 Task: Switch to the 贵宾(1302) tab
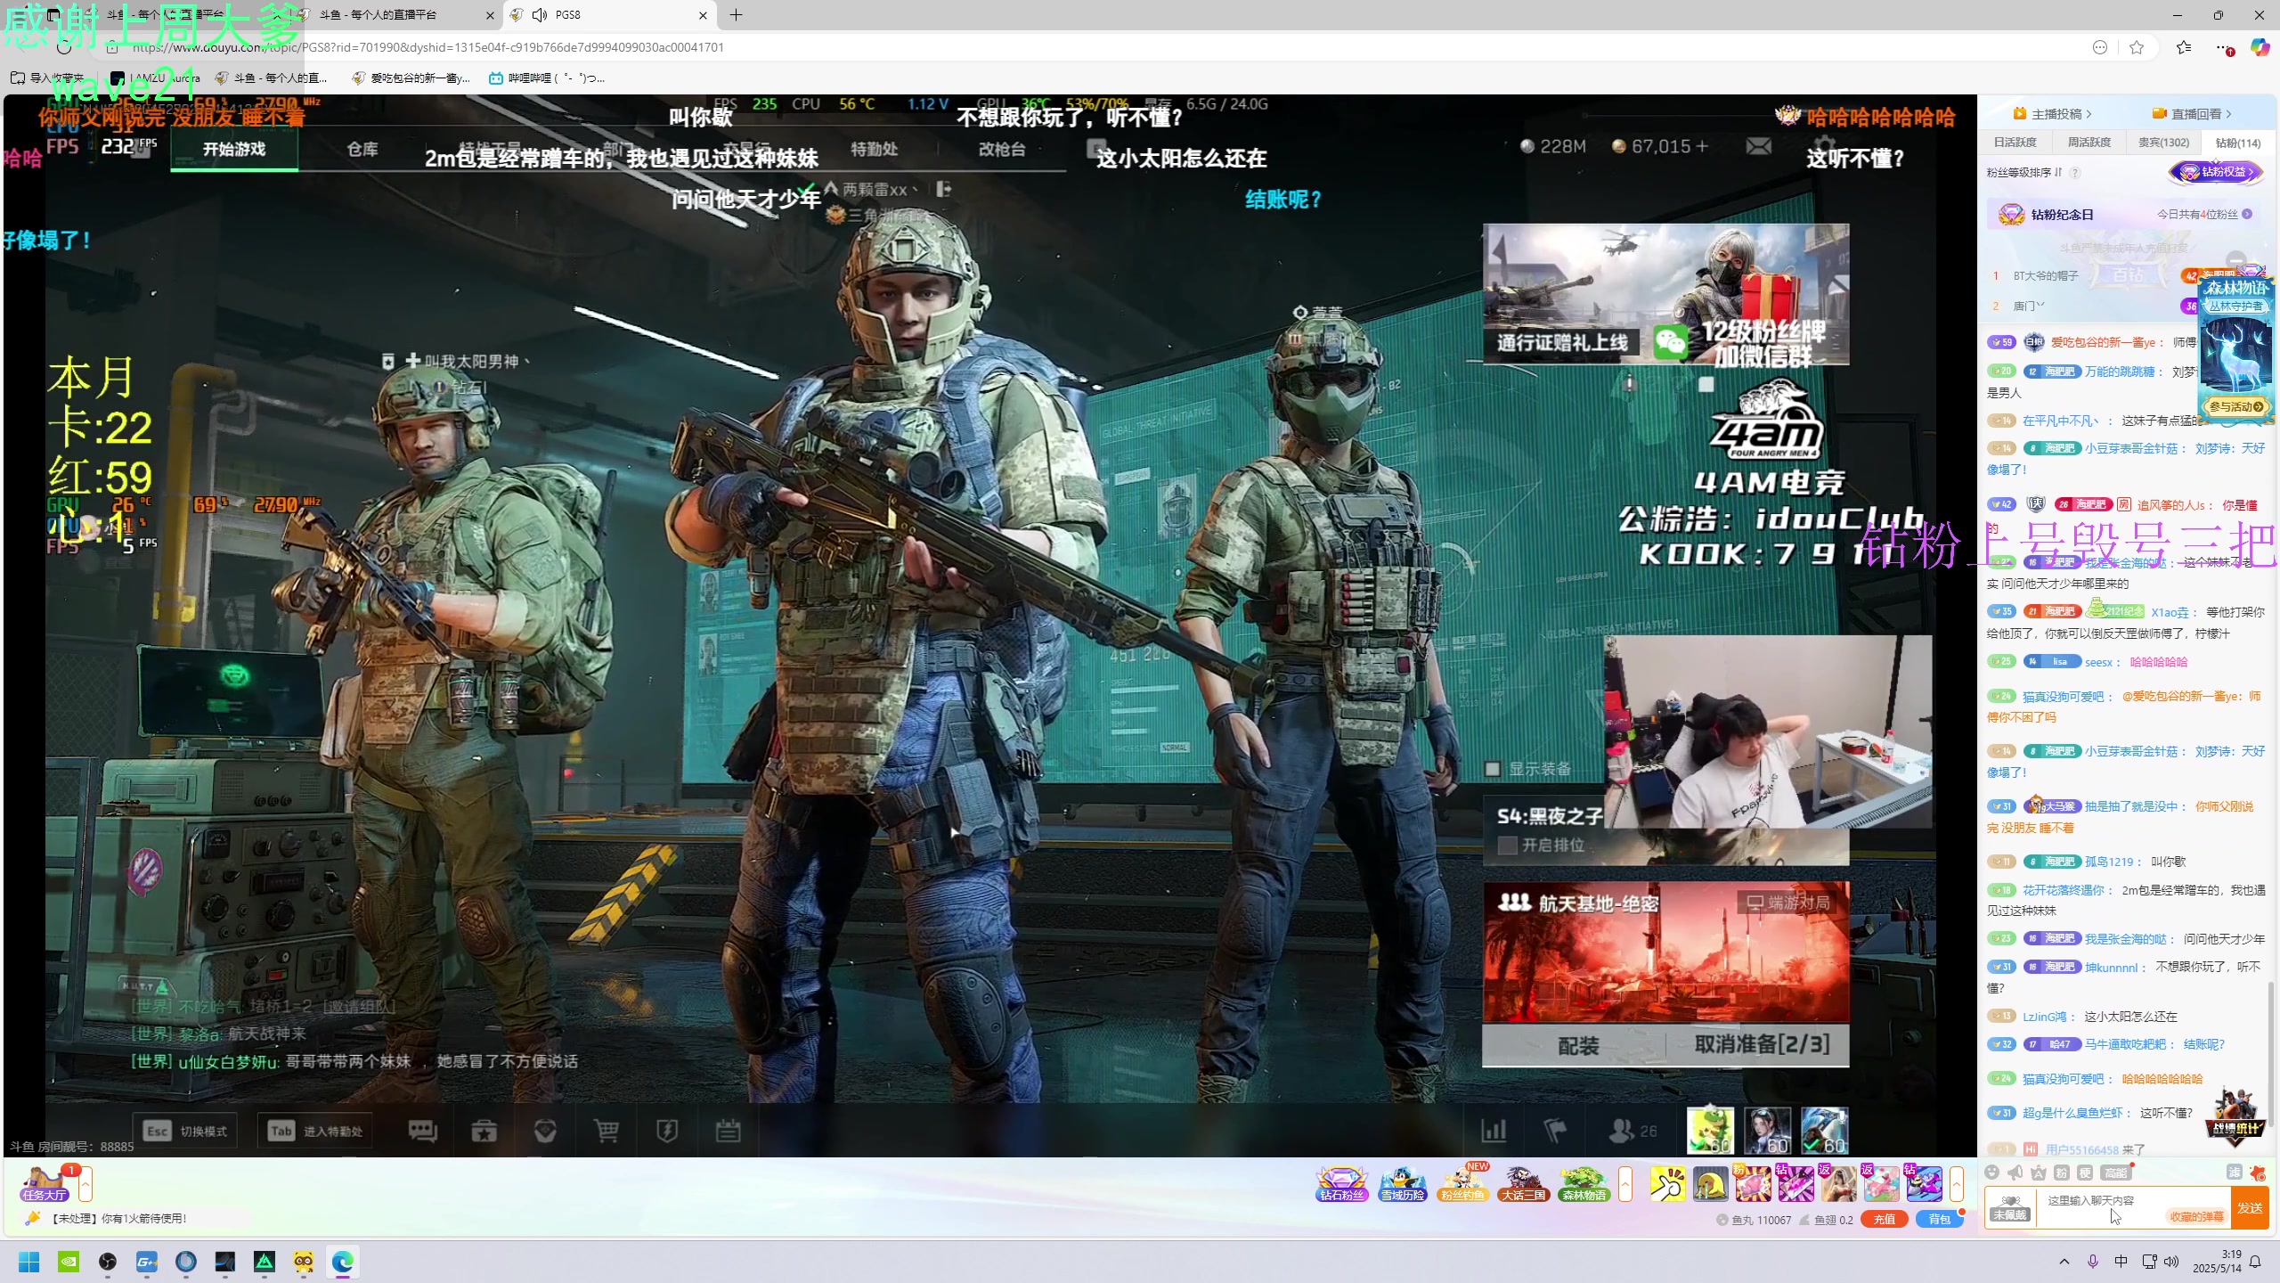pos(2163,143)
